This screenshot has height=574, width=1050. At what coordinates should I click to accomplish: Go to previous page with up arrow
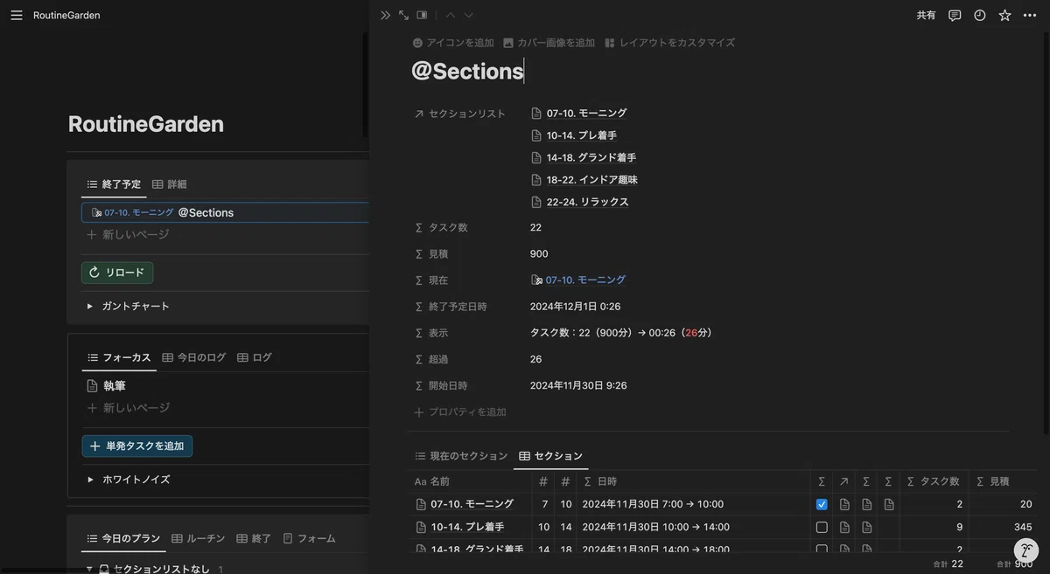451,16
